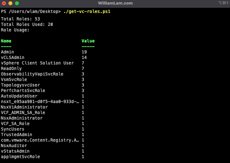
Task: Select the 'Total Roles Used: 20' line
Action: pos(27,24)
